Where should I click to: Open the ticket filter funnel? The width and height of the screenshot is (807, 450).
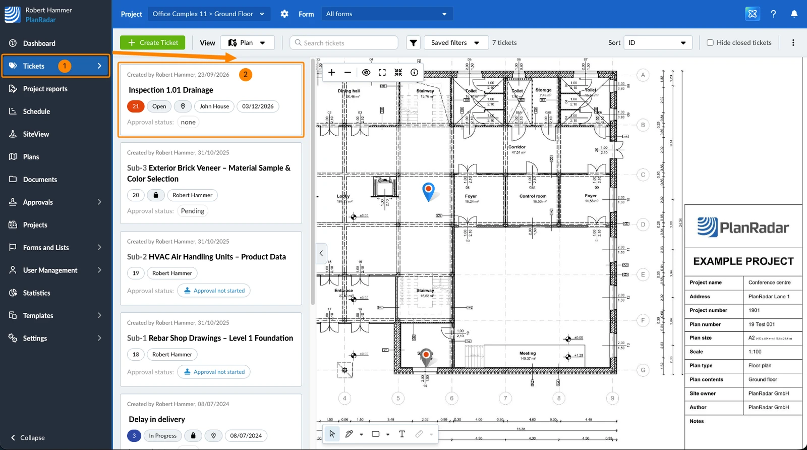click(414, 43)
